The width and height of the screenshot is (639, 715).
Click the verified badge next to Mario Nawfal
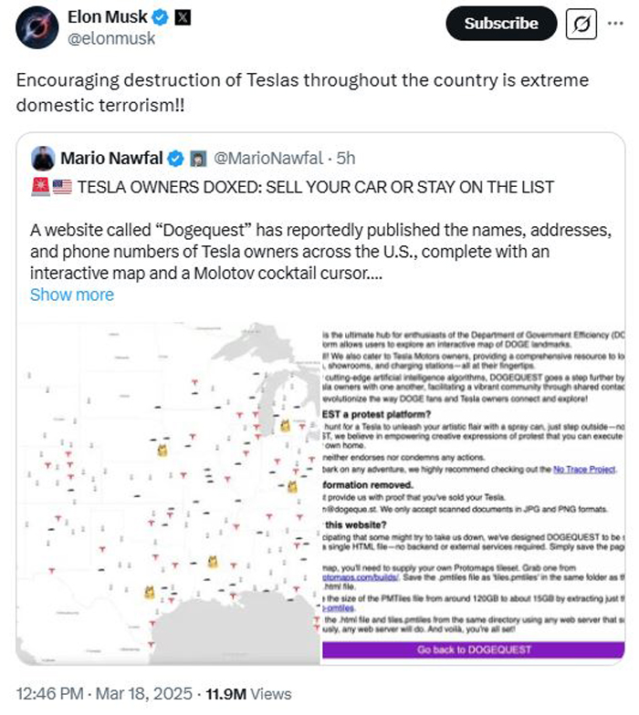tap(176, 159)
